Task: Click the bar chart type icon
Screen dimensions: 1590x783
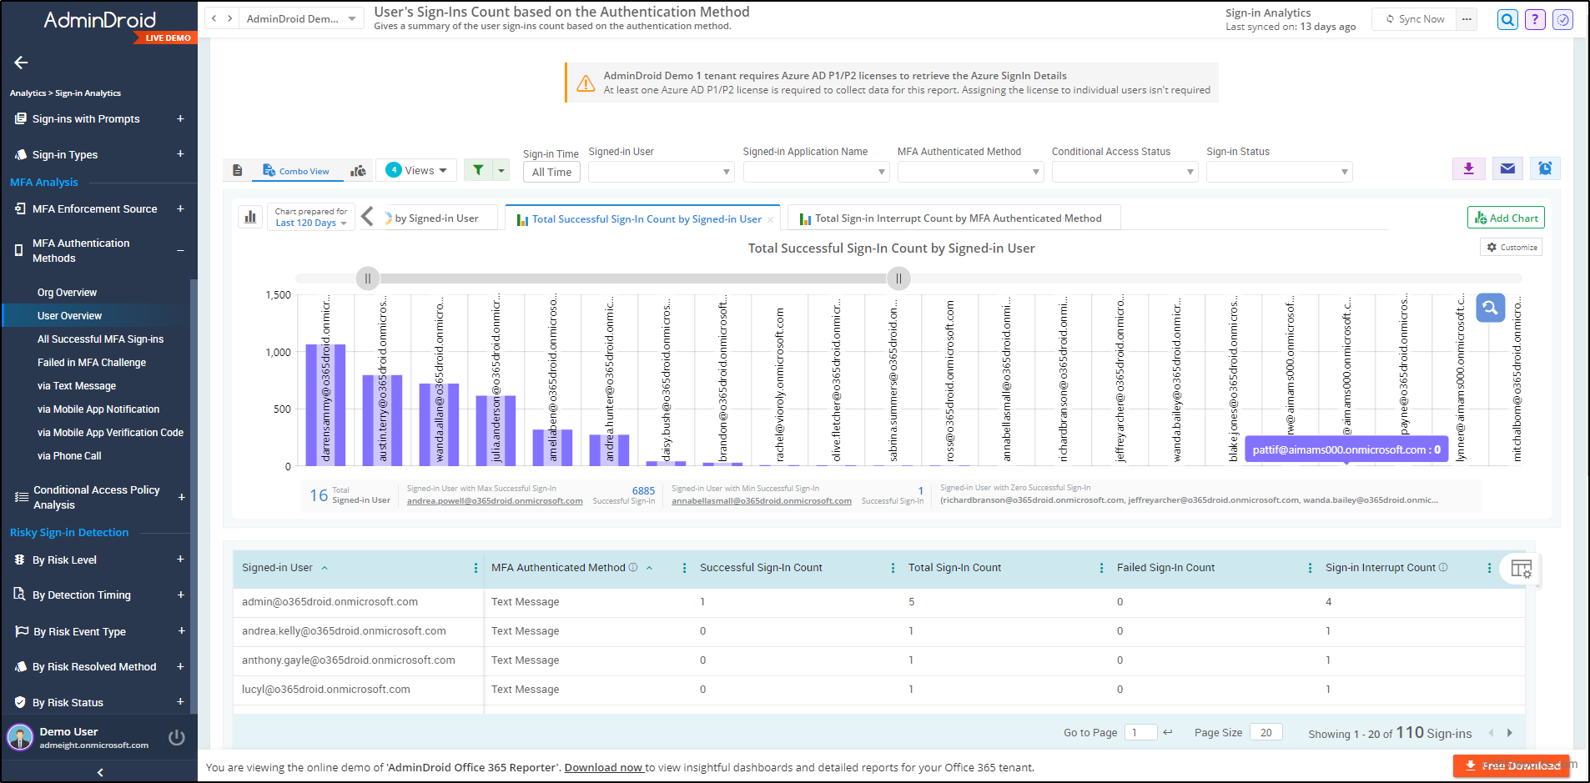Action: pyautogui.click(x=250, y=218)
